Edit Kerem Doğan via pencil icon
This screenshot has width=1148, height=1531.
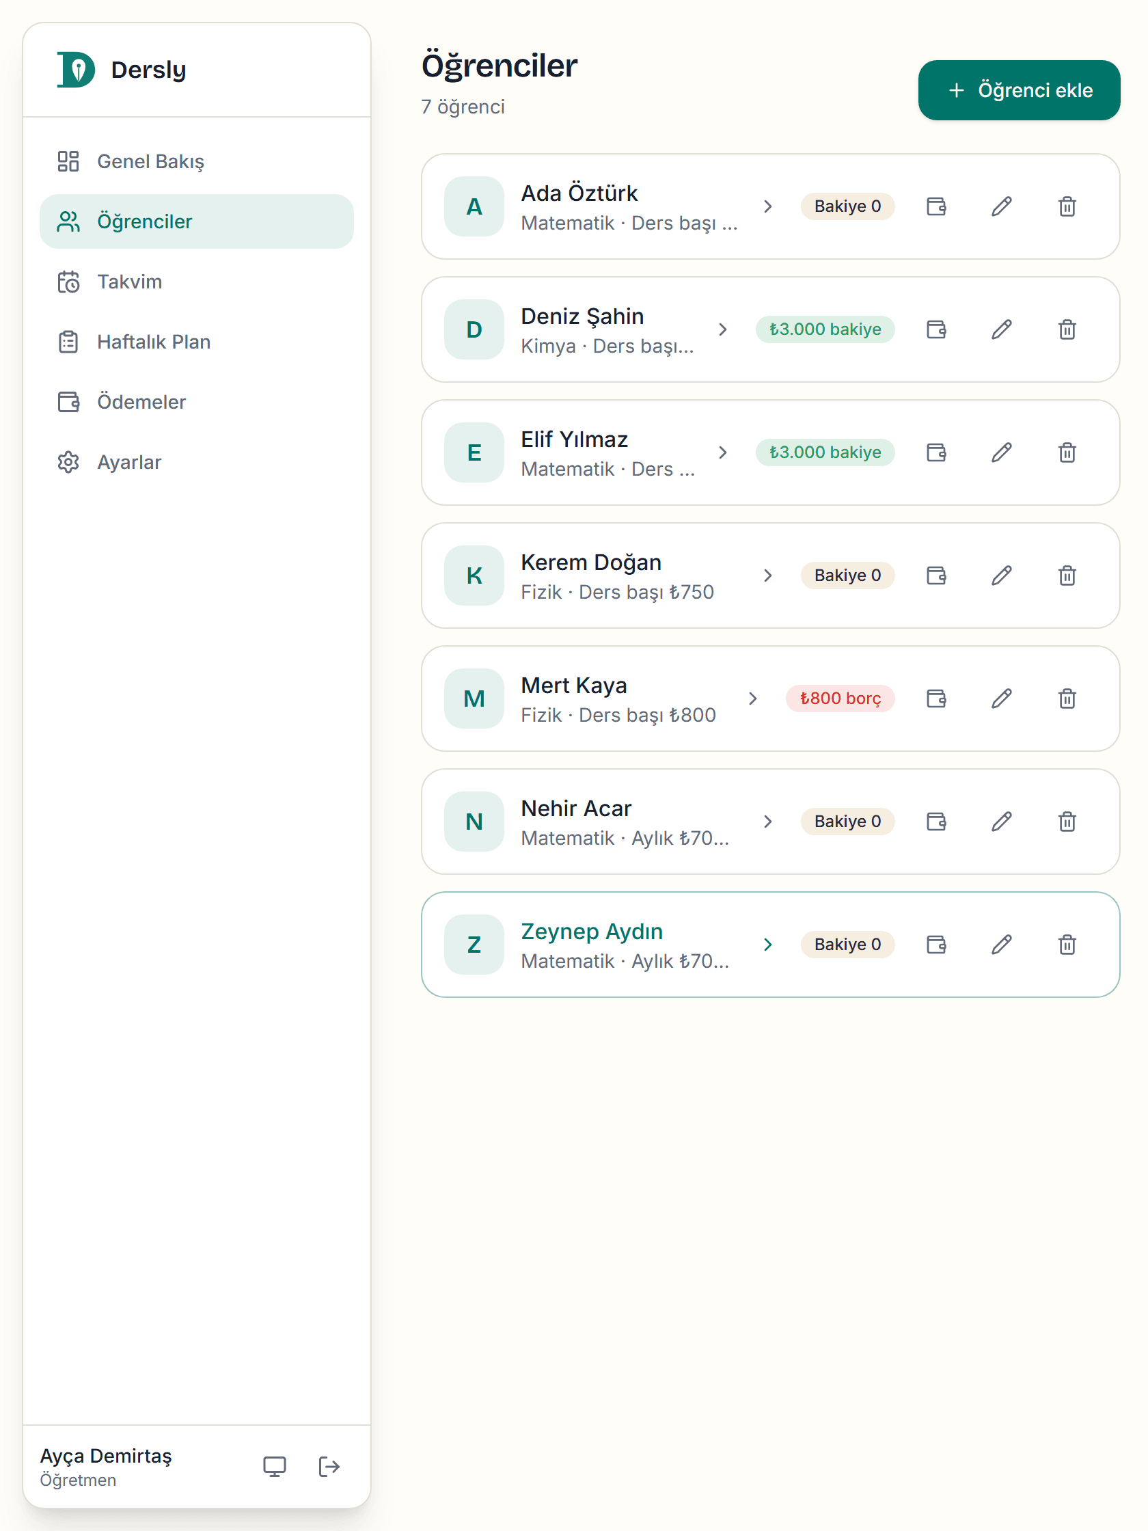(1001, 575)
